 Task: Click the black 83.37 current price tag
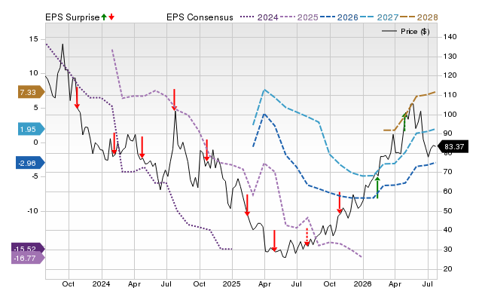[x=453, y=147]
